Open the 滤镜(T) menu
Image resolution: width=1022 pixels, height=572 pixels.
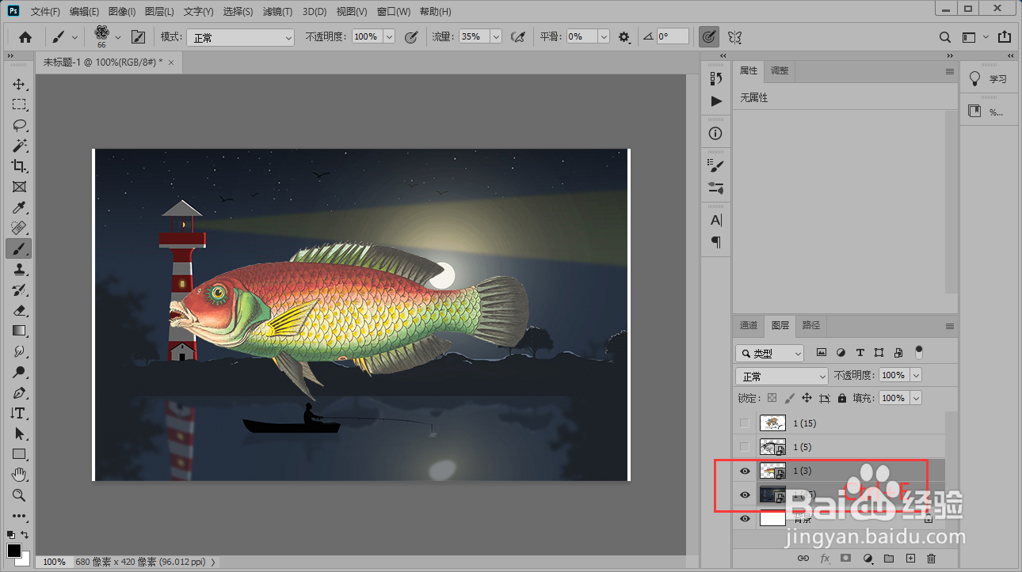point(277,12)
